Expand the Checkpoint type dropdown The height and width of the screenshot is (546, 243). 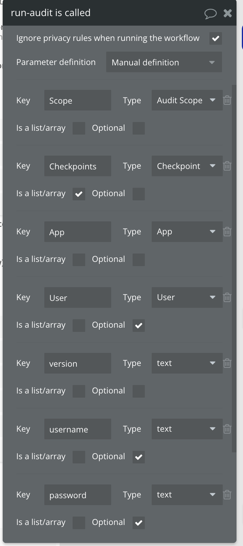[187, 166]
